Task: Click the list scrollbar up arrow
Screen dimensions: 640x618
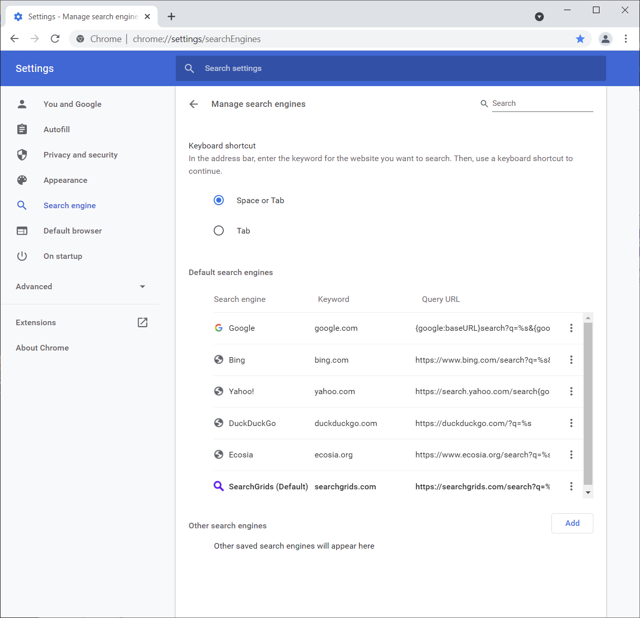Action: 588,318
